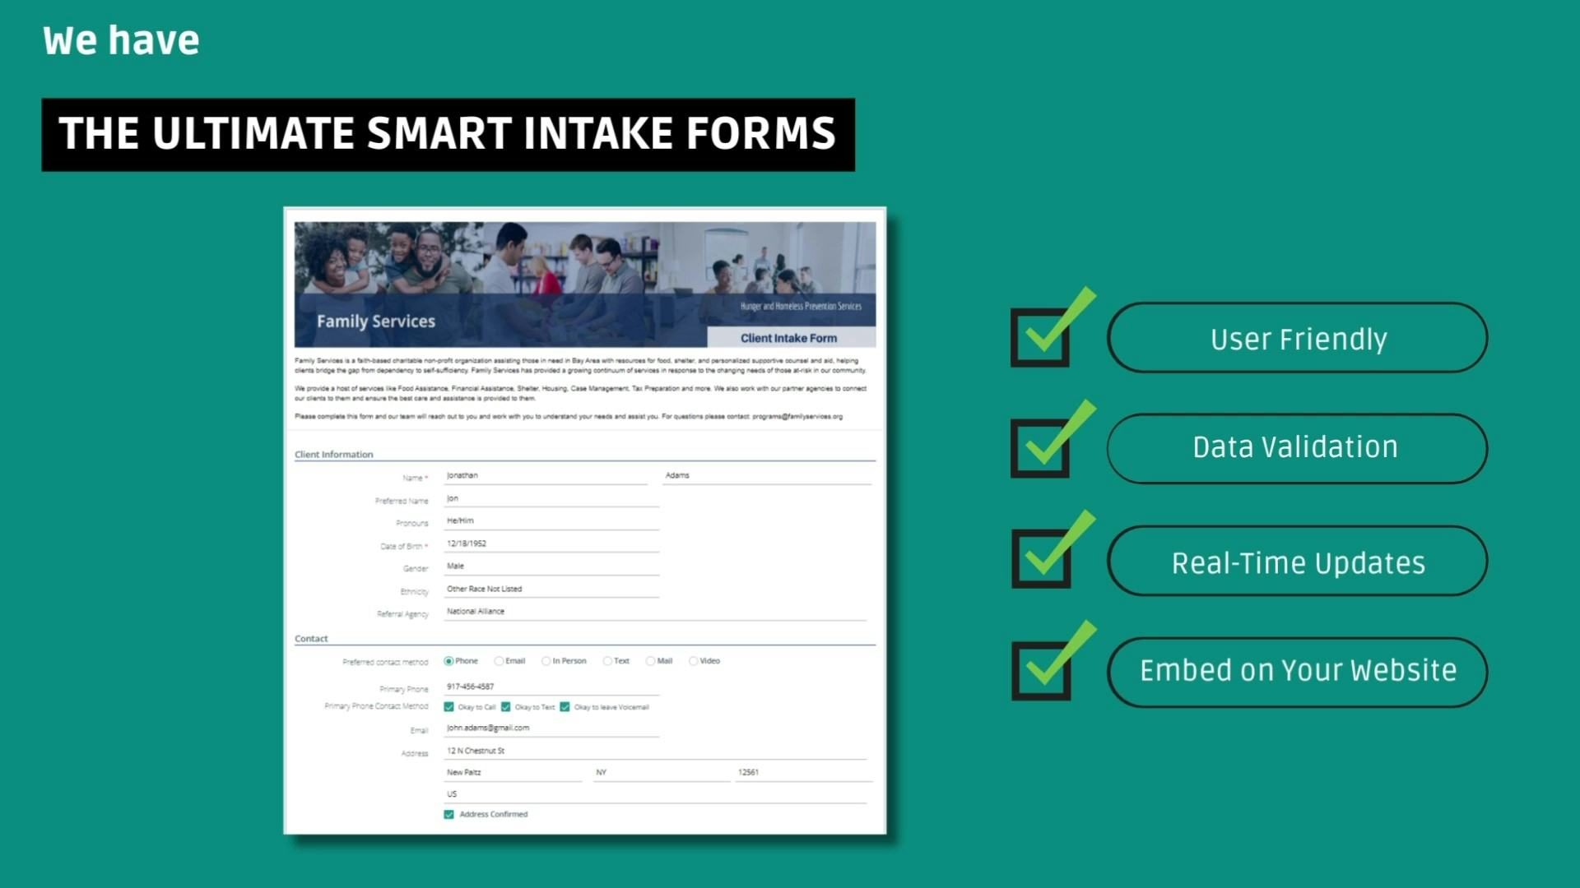Click the Data Validation pill button
Viewport: 1580px width, 888px height.
tap(1297, 448)
